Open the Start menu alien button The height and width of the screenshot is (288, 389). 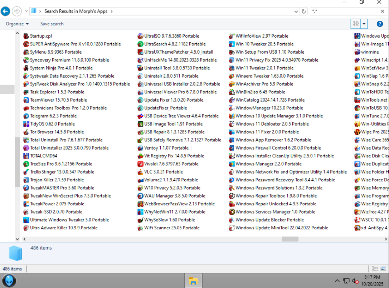click(9, 281)
